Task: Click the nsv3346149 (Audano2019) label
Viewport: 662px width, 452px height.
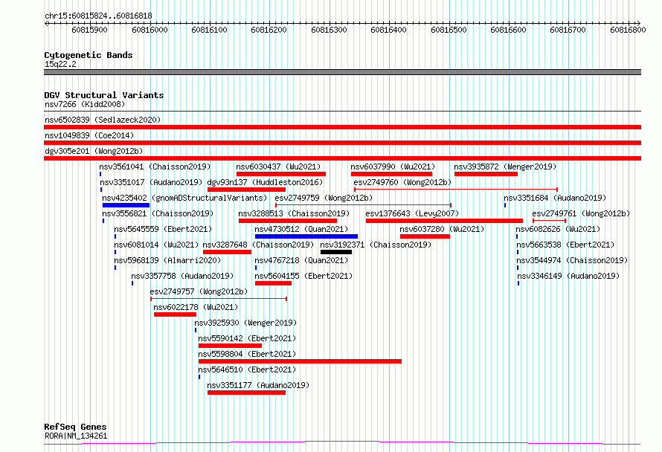Action: (x=568, y=276)
